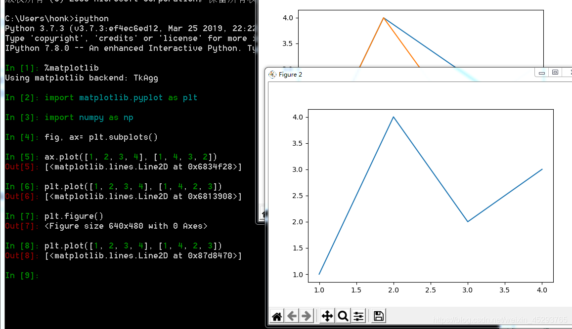Click the 3.5 y-axis label in background Figure 1
572x329 pixels.
287,43
